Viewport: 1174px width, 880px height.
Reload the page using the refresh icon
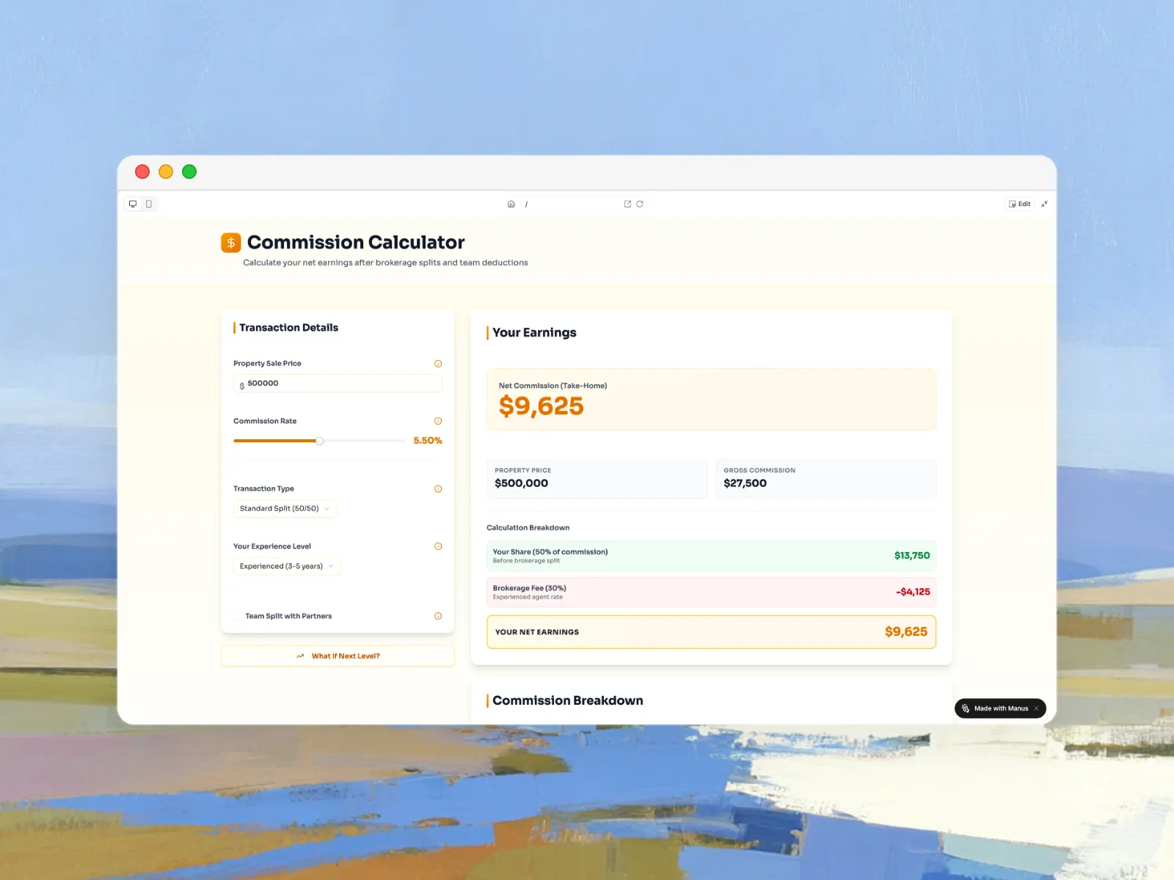[x=640, y=204]
